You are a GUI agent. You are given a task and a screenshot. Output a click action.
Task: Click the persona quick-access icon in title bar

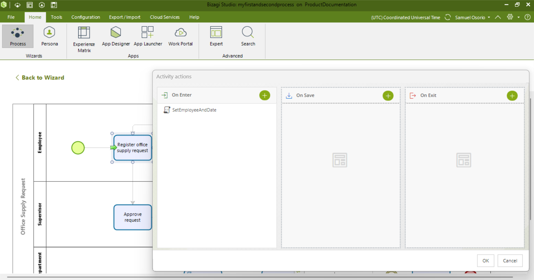point(42,5)
